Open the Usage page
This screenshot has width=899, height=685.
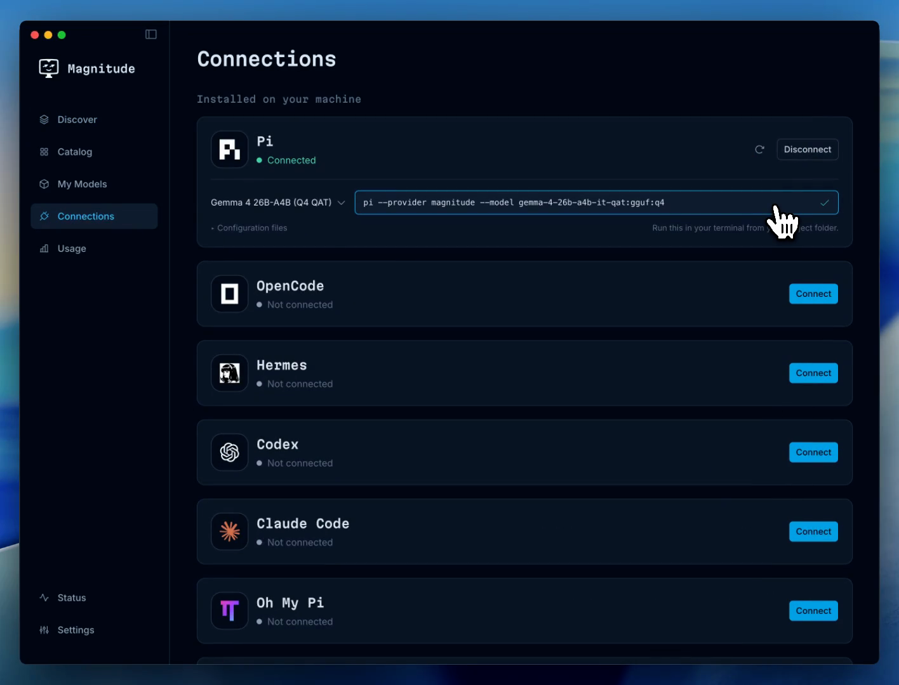pos(94,249)
